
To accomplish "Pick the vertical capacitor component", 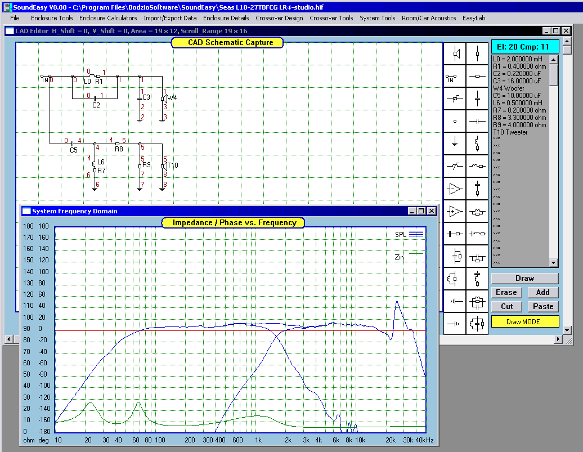I will coord(477,99).
